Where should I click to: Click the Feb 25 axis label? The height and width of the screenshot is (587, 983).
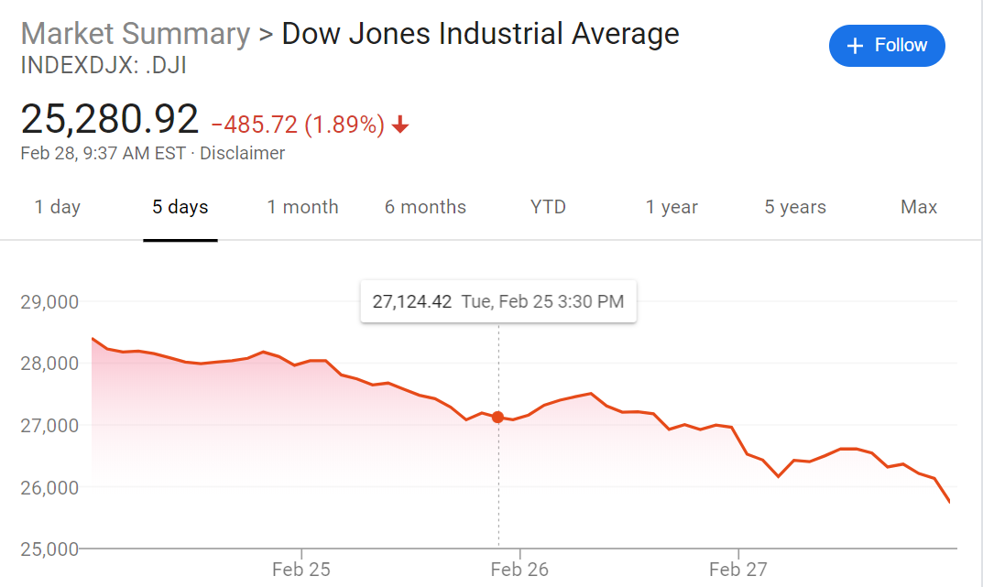click(x=300, y=570)
